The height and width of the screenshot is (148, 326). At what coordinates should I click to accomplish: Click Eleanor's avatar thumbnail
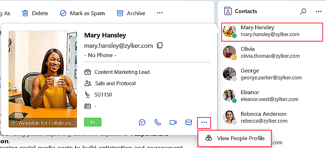[229, 95]
